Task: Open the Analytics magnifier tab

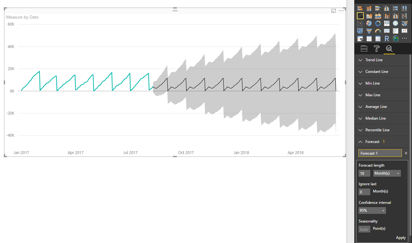Action: tap(389, 49)
